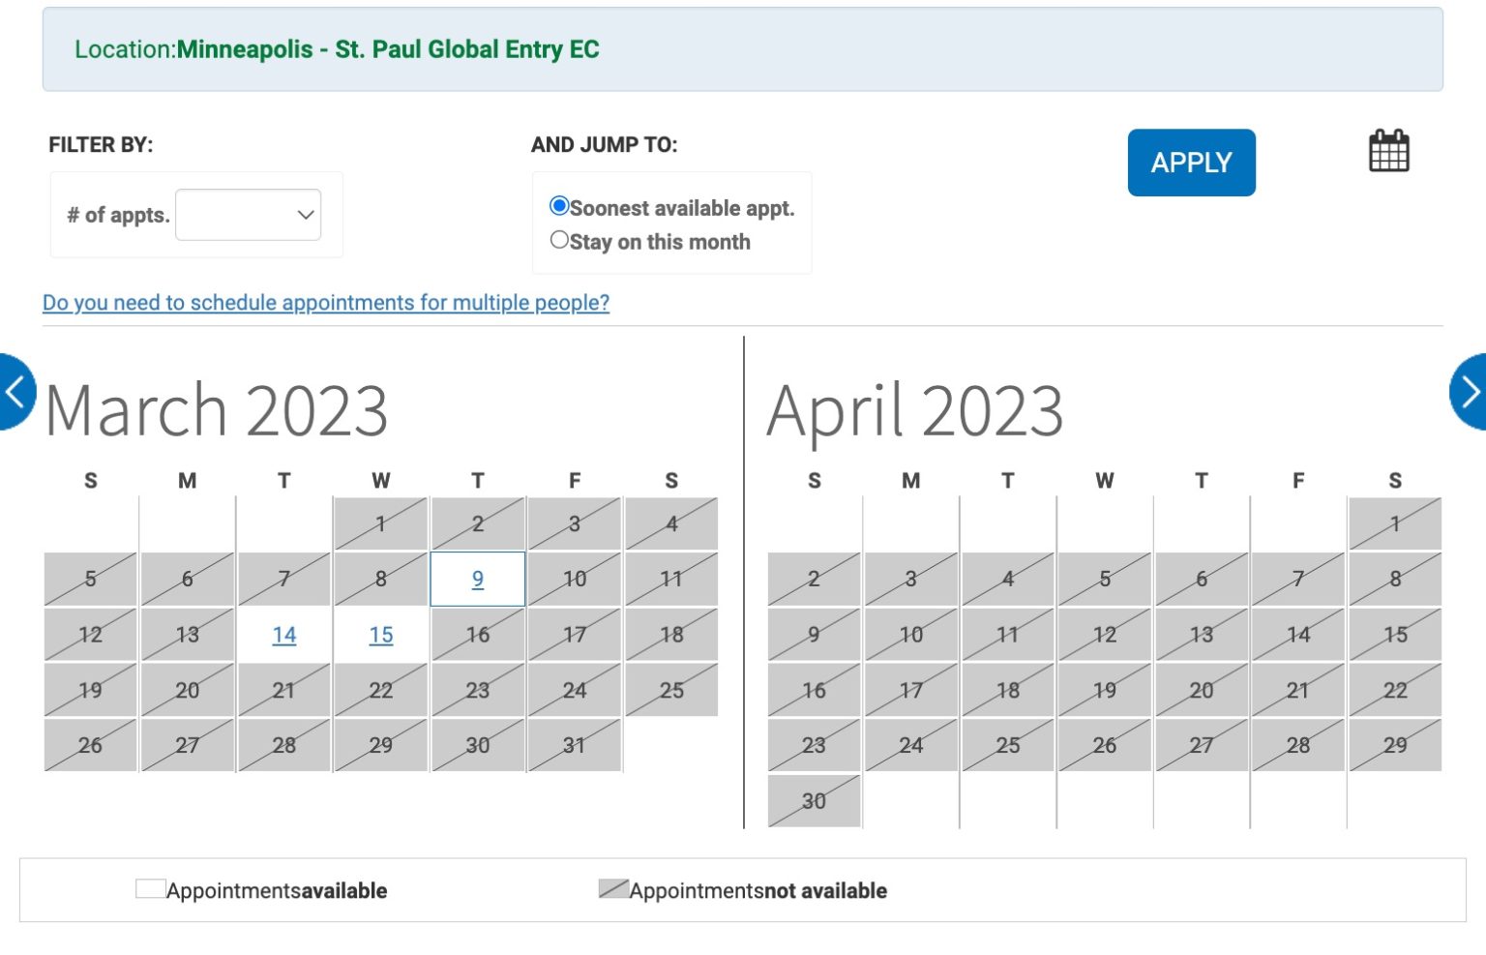Select available date March 15
The width and height of the screenshot is (1486, 955).
point(380,635)
